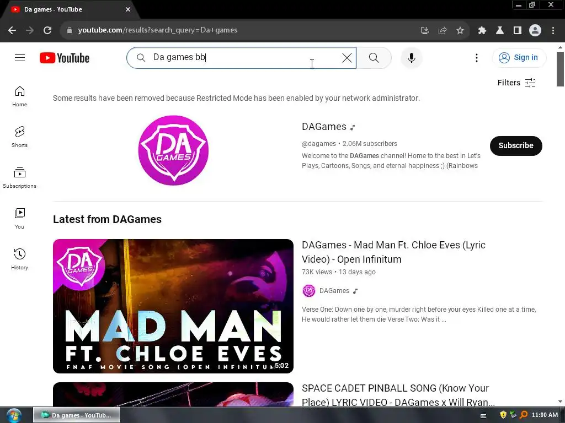Open Home in the sidebar
565x423 pixels.
pos(19,96)
